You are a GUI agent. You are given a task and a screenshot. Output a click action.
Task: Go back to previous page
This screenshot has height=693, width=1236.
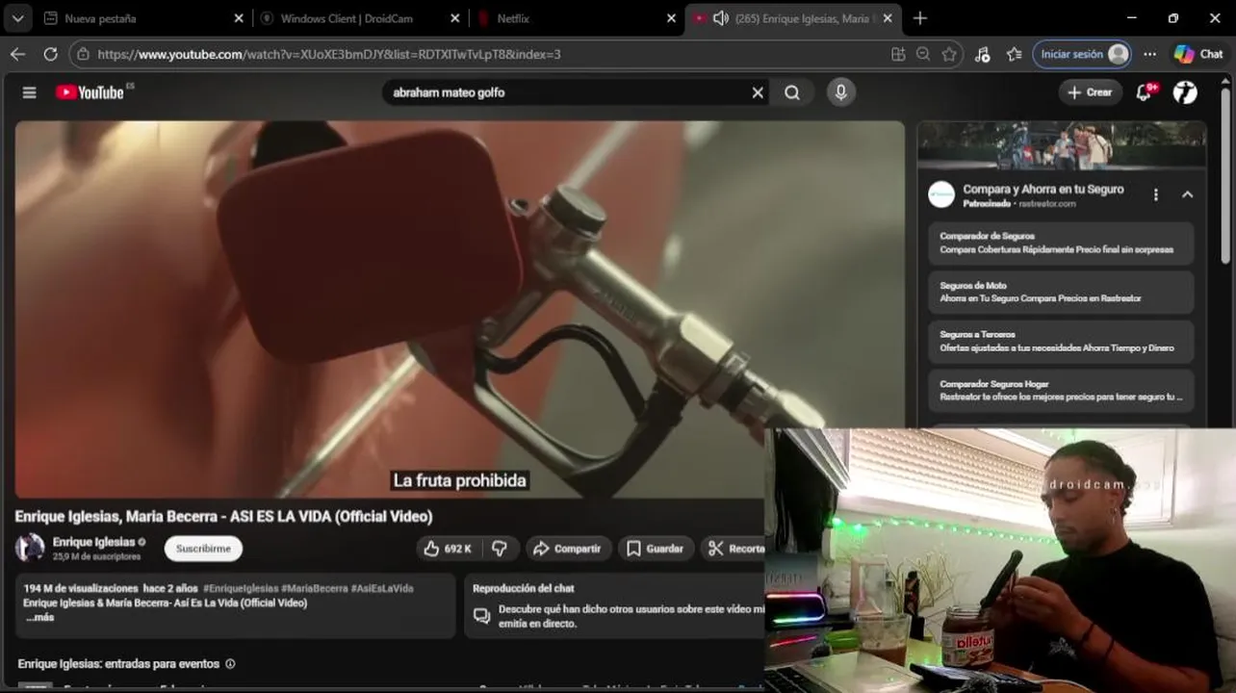(17, 54)
